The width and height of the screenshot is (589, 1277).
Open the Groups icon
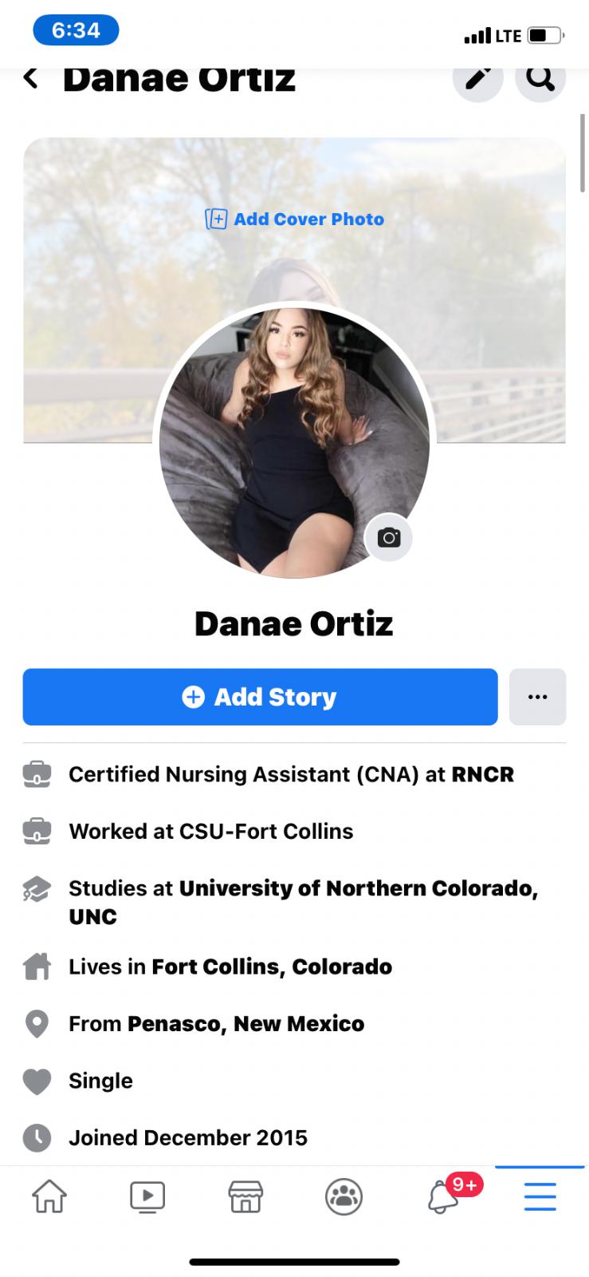point(344,1196)
